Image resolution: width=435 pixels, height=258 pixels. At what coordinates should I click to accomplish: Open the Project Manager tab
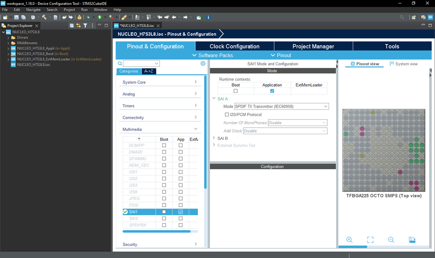click(313, 46)
